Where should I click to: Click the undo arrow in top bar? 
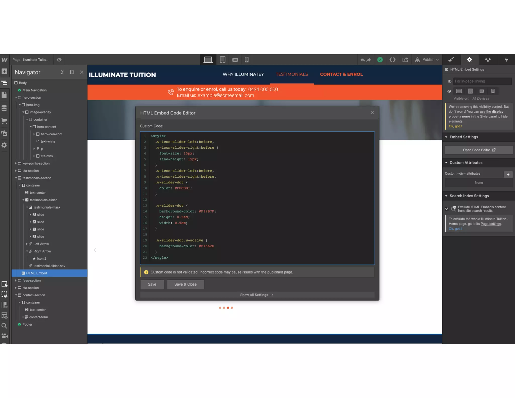tap(362, 60)
